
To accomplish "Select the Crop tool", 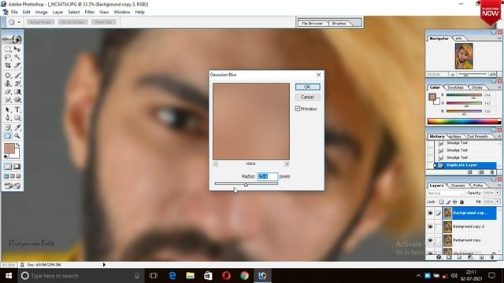I will [8, 65].
